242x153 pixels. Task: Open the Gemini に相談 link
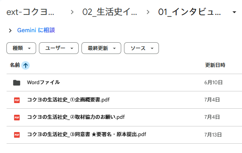(36, 30)
